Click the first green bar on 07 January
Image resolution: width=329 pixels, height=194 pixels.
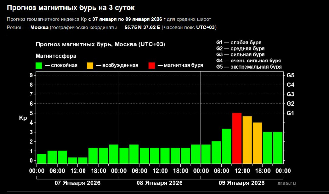click(41, 158)
